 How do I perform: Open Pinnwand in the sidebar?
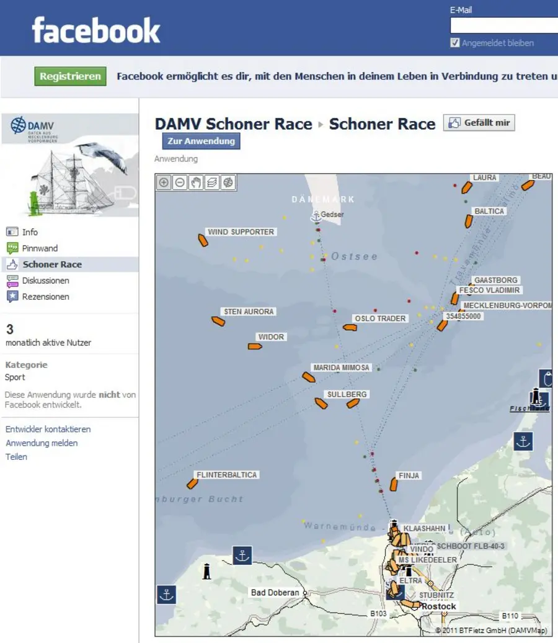40,248
